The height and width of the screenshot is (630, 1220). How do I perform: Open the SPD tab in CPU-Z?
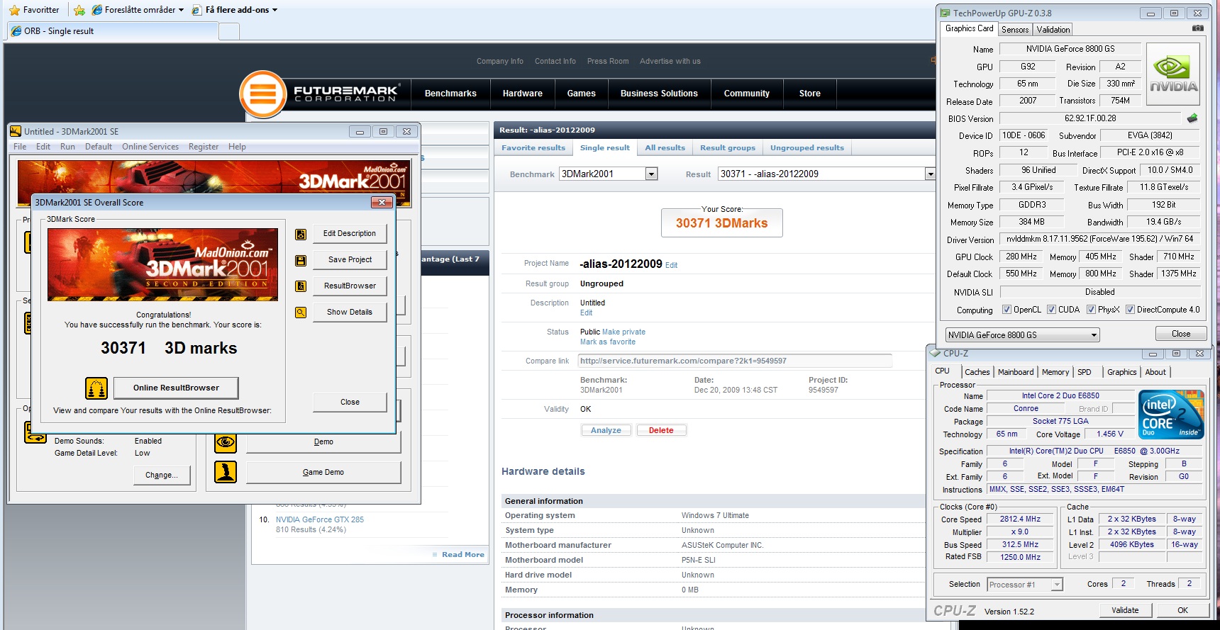click(x=1085, y=372)
